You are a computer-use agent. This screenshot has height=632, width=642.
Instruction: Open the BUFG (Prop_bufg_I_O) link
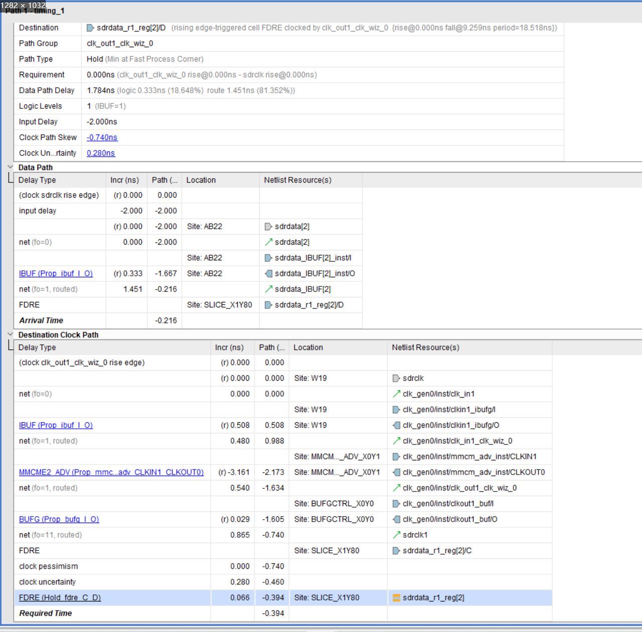[59, 519]
